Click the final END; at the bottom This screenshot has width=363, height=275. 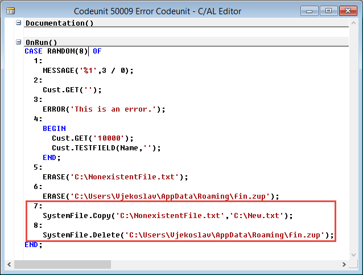click(34, 245)
